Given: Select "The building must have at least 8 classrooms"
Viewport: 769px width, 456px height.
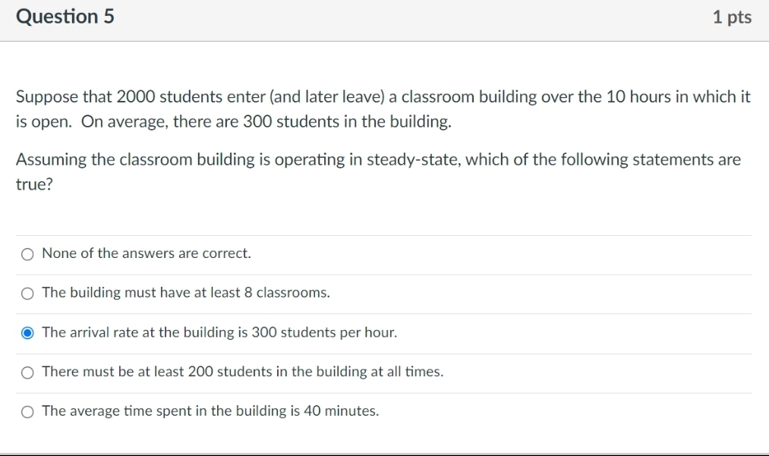Looking at the screenshot, I should (27, 293).
